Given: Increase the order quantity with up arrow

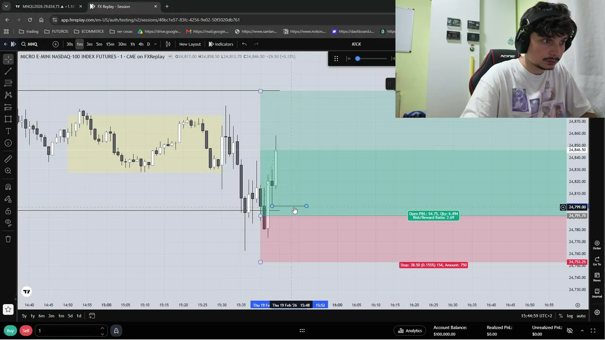Looking at the screenshot, I should (x=102, y=328).
